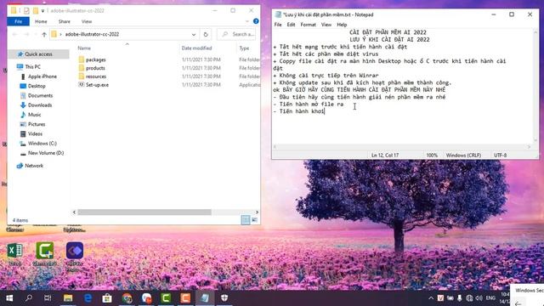Open File Explorer help icon
This screenshot has width=544, height=306.
256,21
